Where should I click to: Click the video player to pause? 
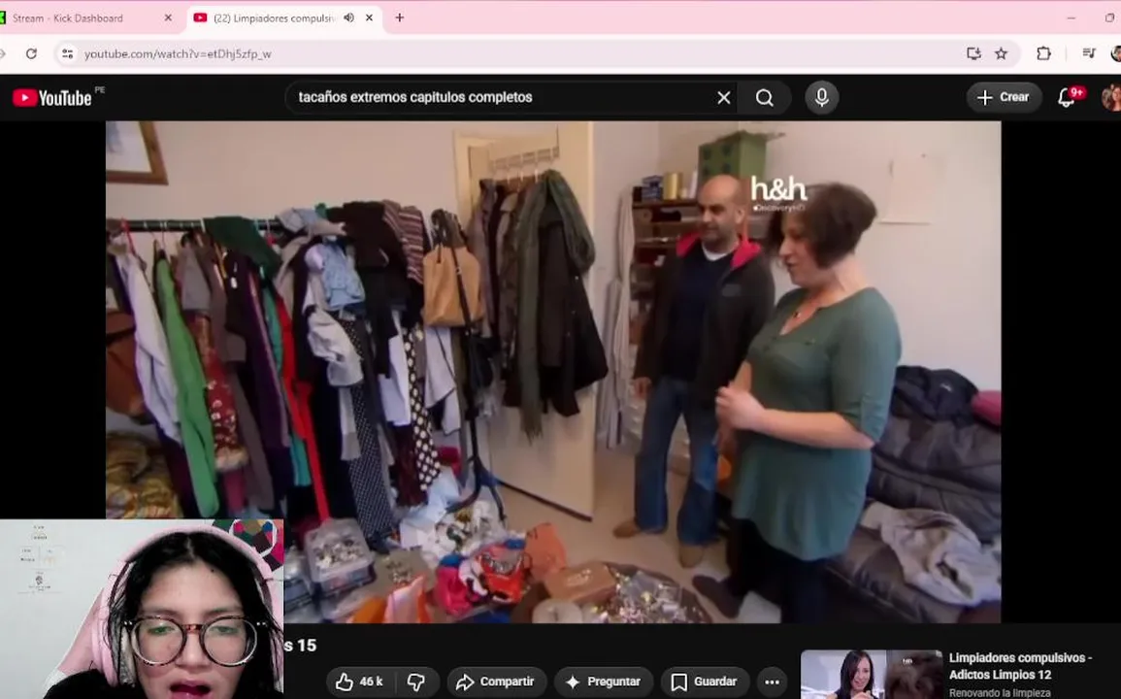[x=553, y=372]
